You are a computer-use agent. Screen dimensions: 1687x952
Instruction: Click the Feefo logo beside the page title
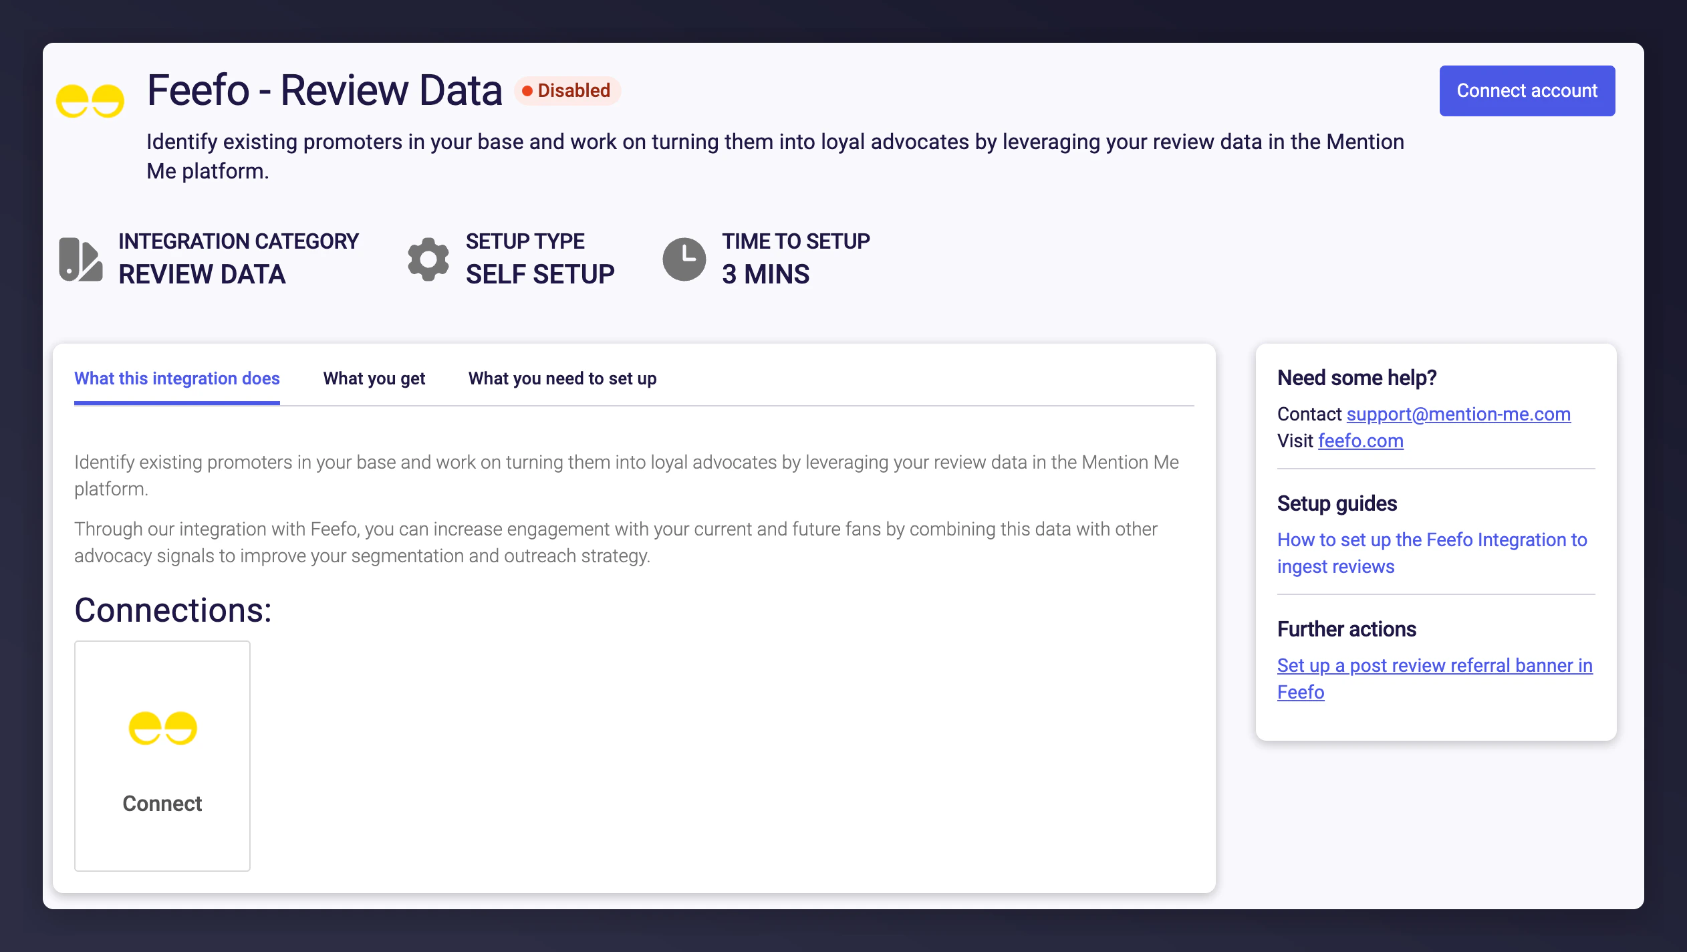[x=90, y=101]
